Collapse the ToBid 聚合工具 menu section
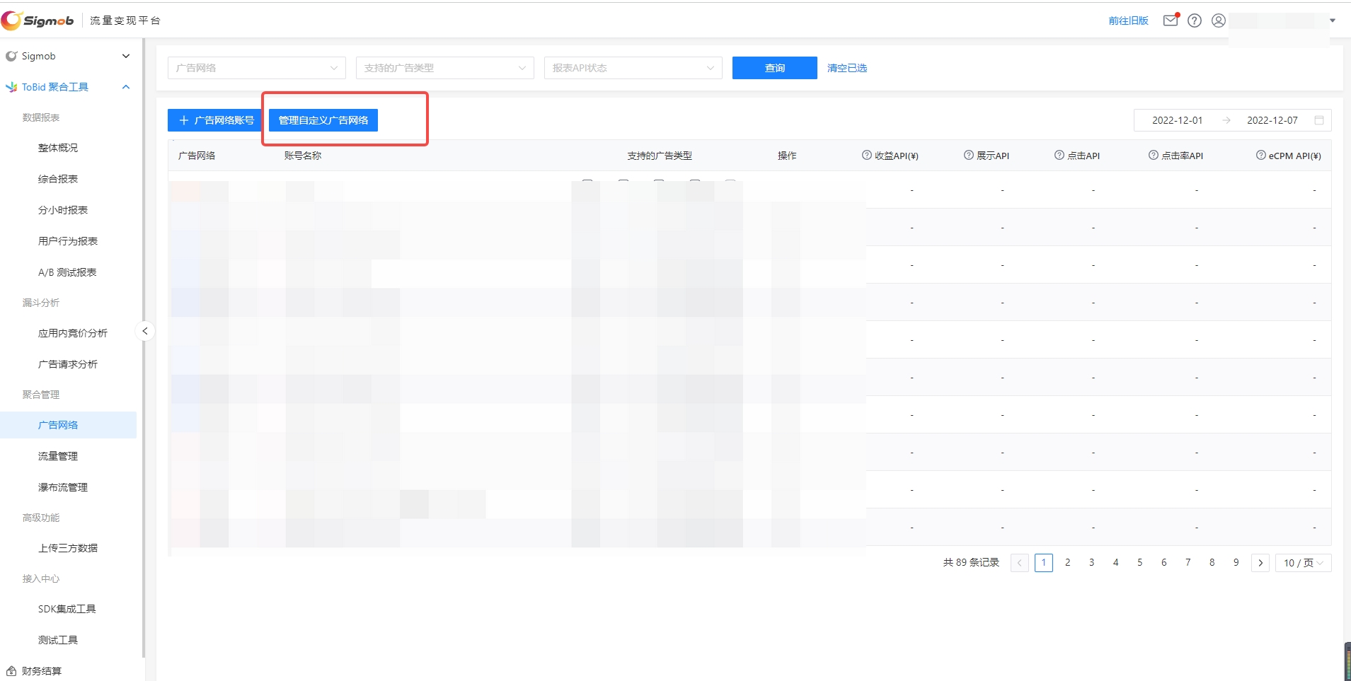 pyautogui.click(x=126, y=87)
